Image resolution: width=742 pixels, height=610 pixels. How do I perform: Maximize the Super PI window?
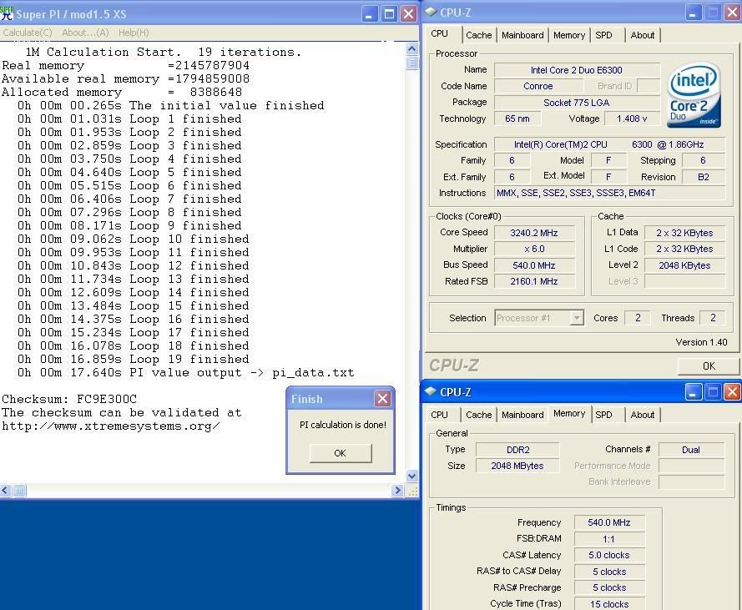[389, 13]
